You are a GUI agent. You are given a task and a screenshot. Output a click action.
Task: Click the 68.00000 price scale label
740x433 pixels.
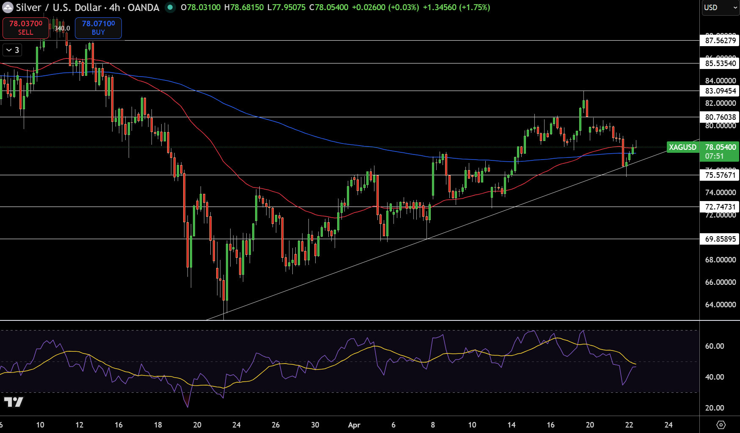click(x=720, y=260)
